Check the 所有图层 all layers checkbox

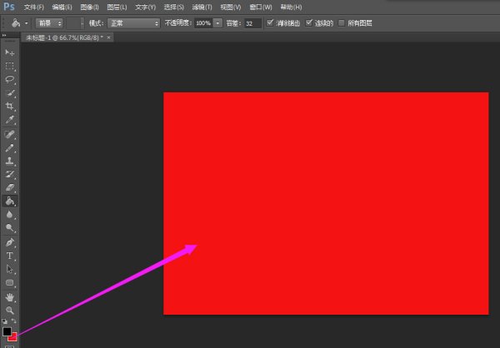point(342,23)
